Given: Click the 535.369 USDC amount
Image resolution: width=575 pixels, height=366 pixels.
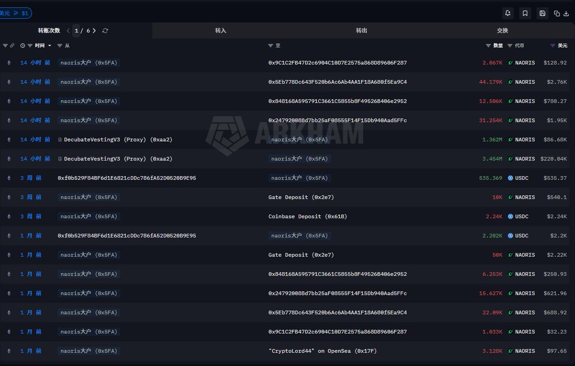Looking at the screenshot, I should click(491, 178).
